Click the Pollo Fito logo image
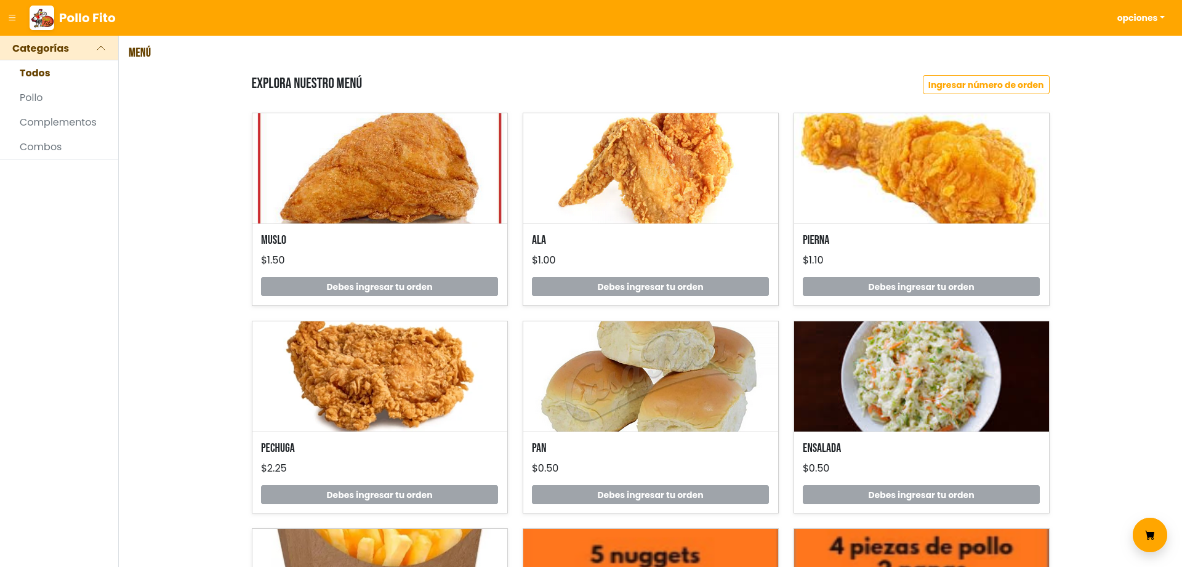Viewport: 1182px width, 567px height. click(x=42, y=18)
